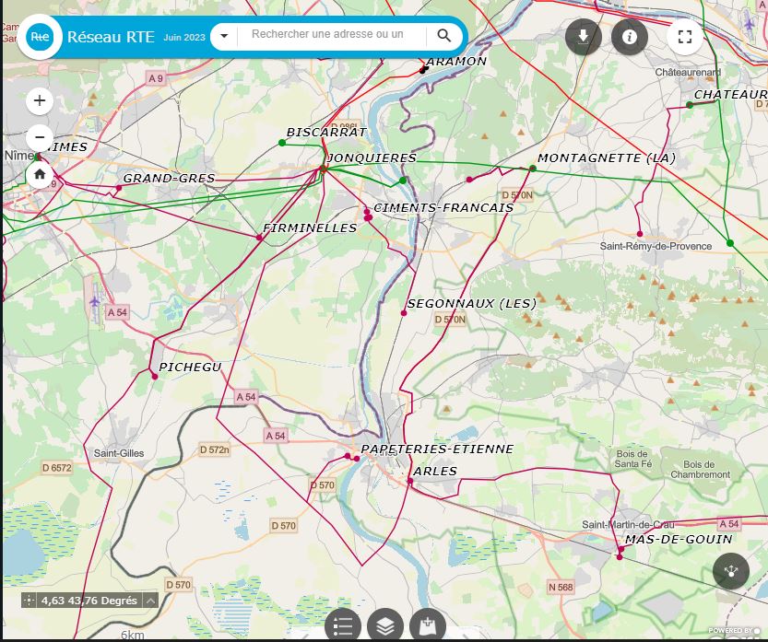Open the layers list widget
Screen dimensions: 768x642
pos(385,625)
